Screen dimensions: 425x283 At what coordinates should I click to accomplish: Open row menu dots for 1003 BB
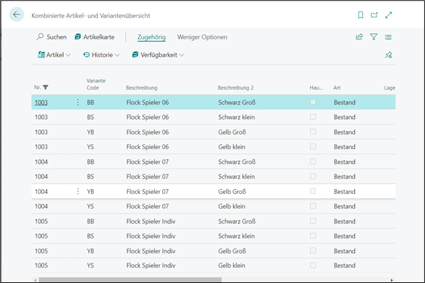pos(78,102)
